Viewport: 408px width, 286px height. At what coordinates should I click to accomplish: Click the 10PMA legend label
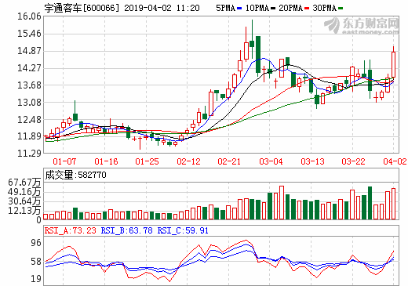pyautogui.click(x=257, y=8)
